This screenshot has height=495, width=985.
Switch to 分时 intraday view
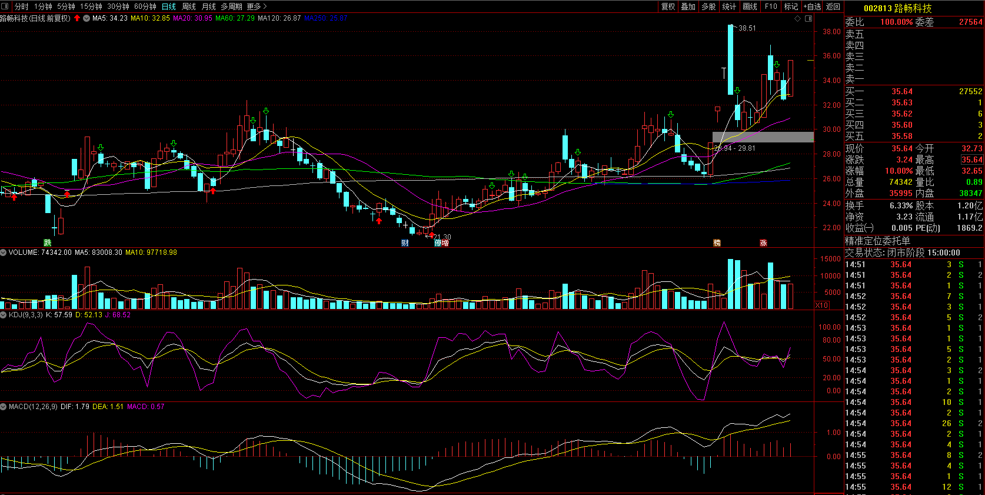(22, 6)
